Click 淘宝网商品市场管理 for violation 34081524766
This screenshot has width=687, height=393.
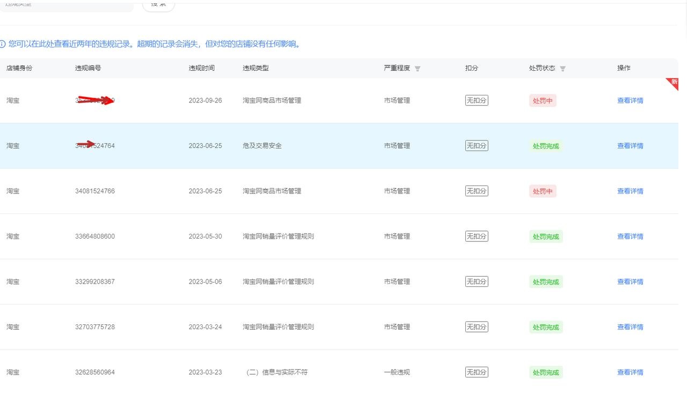(x=272, y=191)
